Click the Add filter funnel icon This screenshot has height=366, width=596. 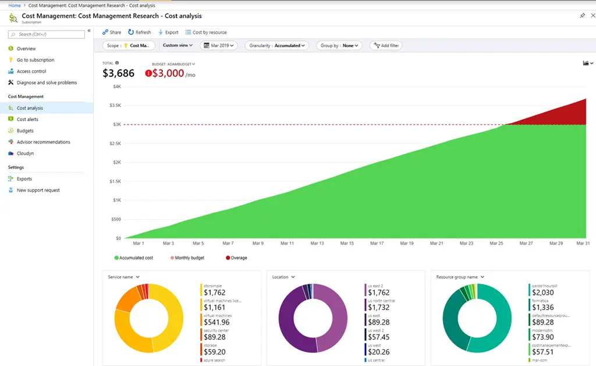click(377, 45)
